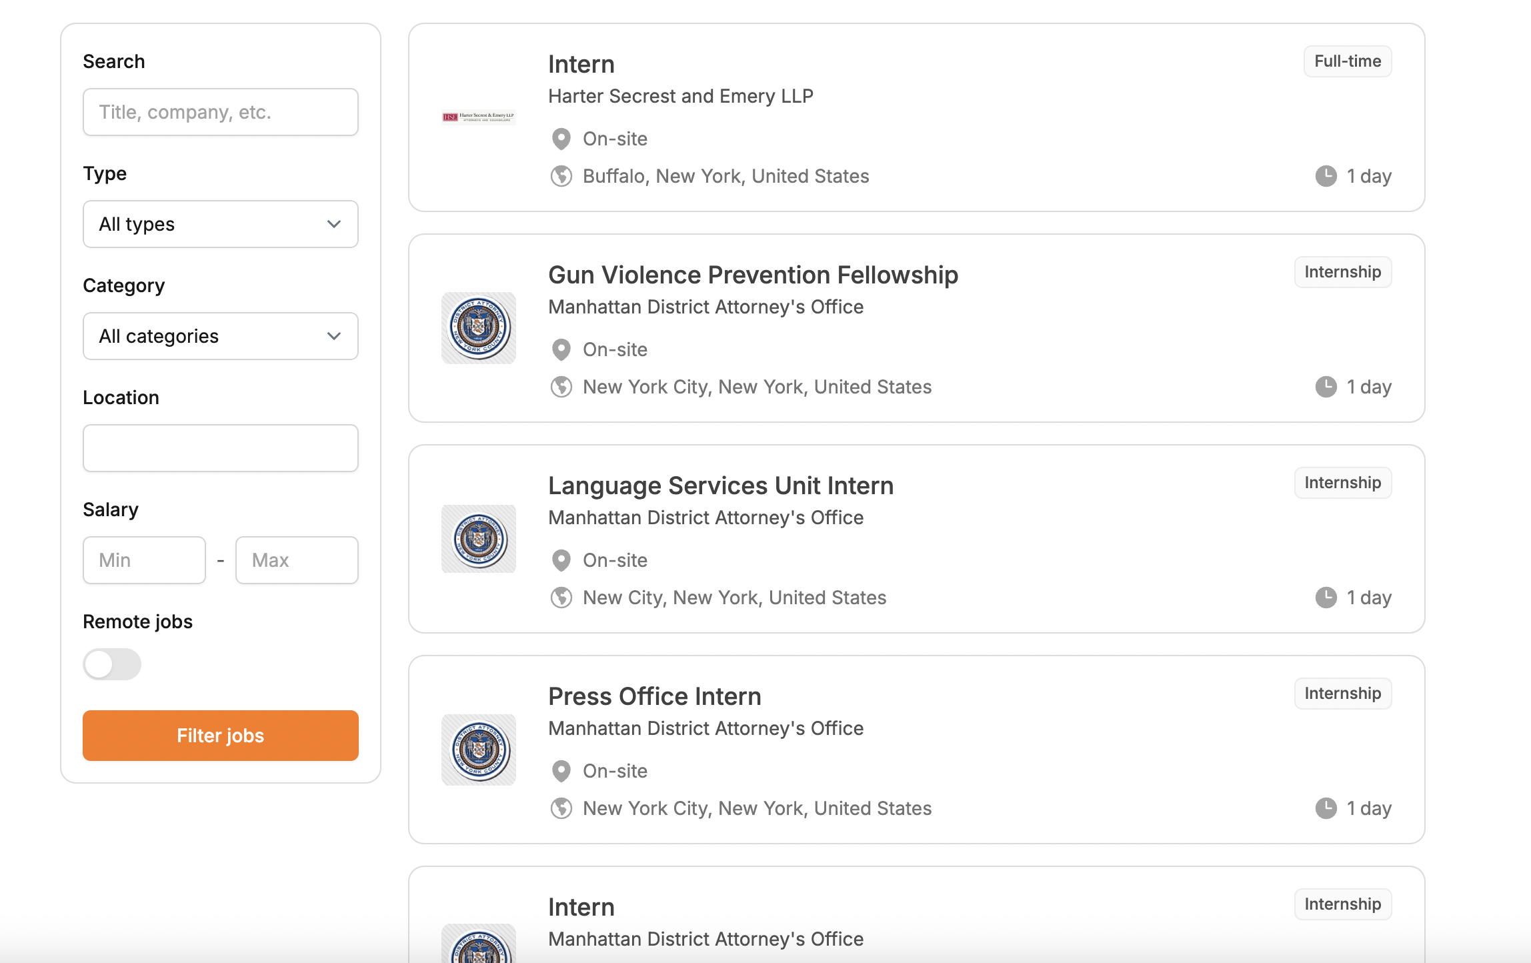This screenshot has height=963, width=1531.
Task: Toggle the Remote jobs switch
Action: click(x=112, y=664)
